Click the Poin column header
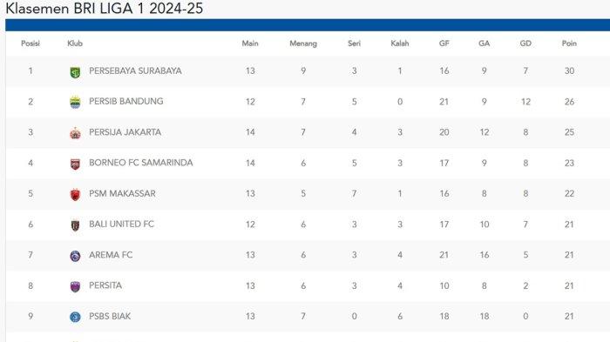 (569, 44)
